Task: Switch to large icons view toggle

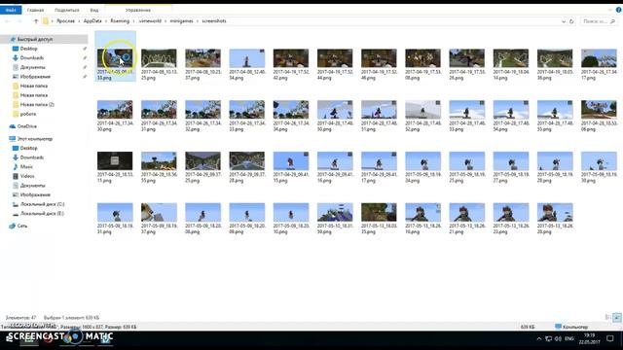Action: point(616,317)
